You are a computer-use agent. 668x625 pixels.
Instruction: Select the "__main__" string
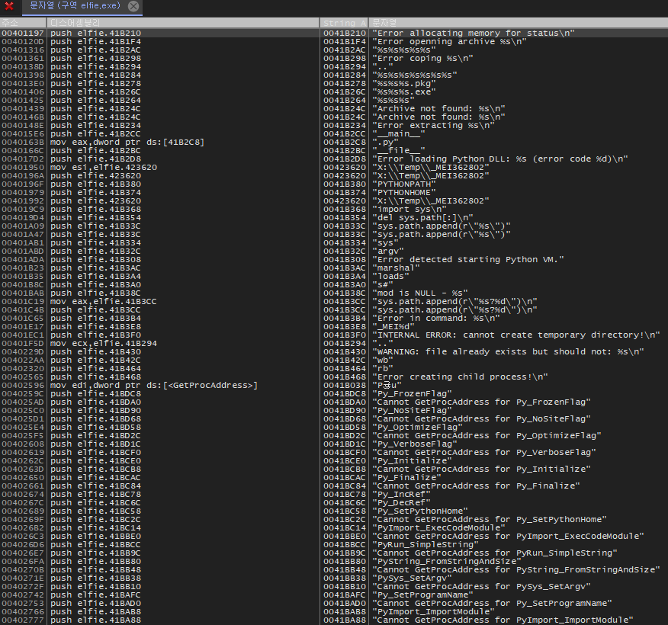399,133
